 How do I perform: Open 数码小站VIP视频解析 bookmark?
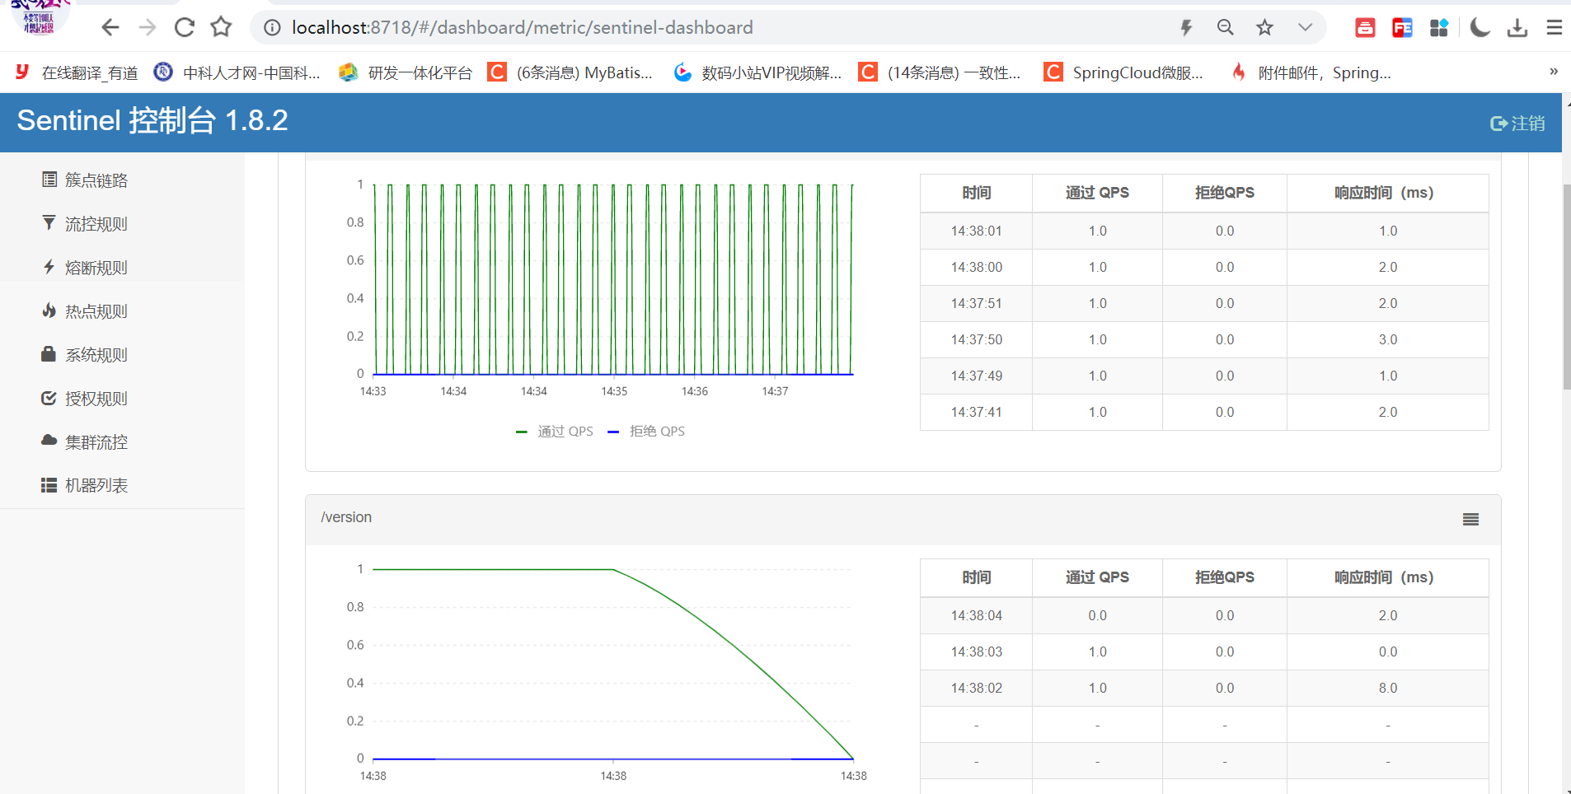coord(757,72)
